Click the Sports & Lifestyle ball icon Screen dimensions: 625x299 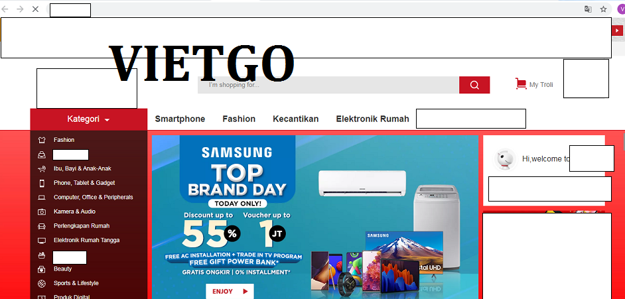[x=41, y=284]
